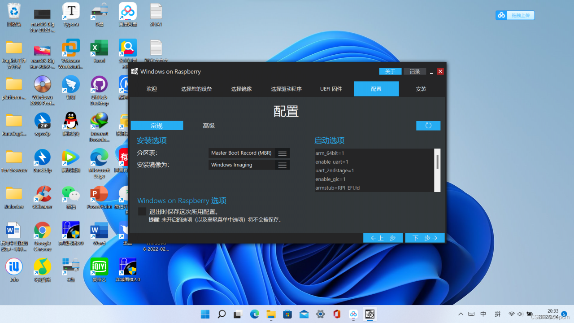Open PowerPoint desktop shortcut

click(x=99, y=197)
